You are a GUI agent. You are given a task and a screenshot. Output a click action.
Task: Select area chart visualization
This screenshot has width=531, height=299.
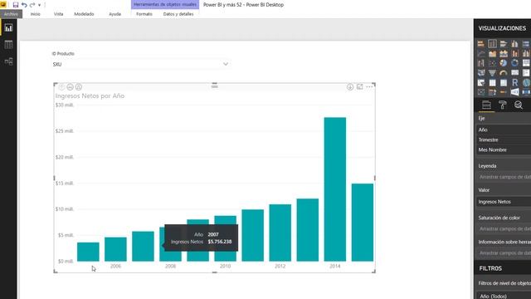pos(492,53)
